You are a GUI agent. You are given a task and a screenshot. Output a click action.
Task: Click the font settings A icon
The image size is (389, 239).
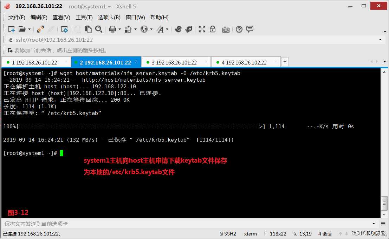160,29
